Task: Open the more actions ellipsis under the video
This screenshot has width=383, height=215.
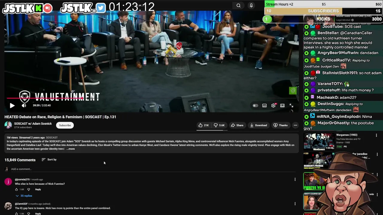Action: [x=295, y=125]
